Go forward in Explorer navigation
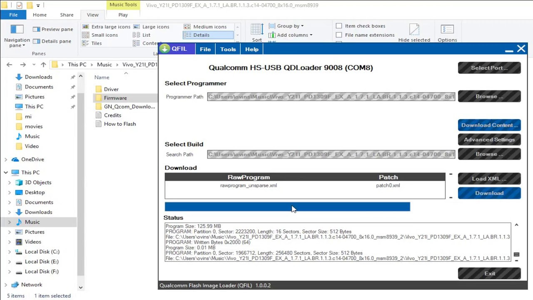The height and width of the screenshot is (300, 533). (x=23, y=65)
